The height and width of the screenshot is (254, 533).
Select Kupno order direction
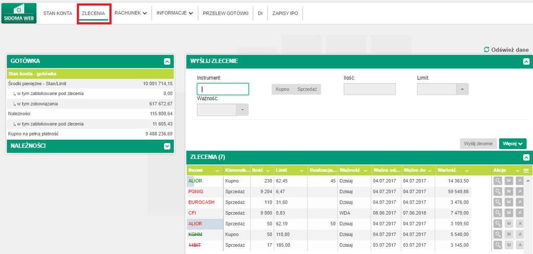[x=283, y=89]
